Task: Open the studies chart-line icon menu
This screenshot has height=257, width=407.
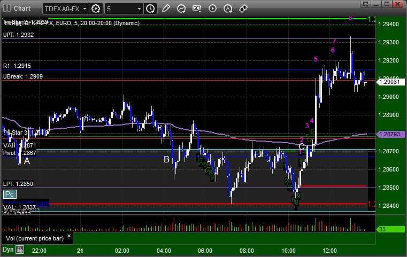Action: pyautogui.click(x=181, y=9)
